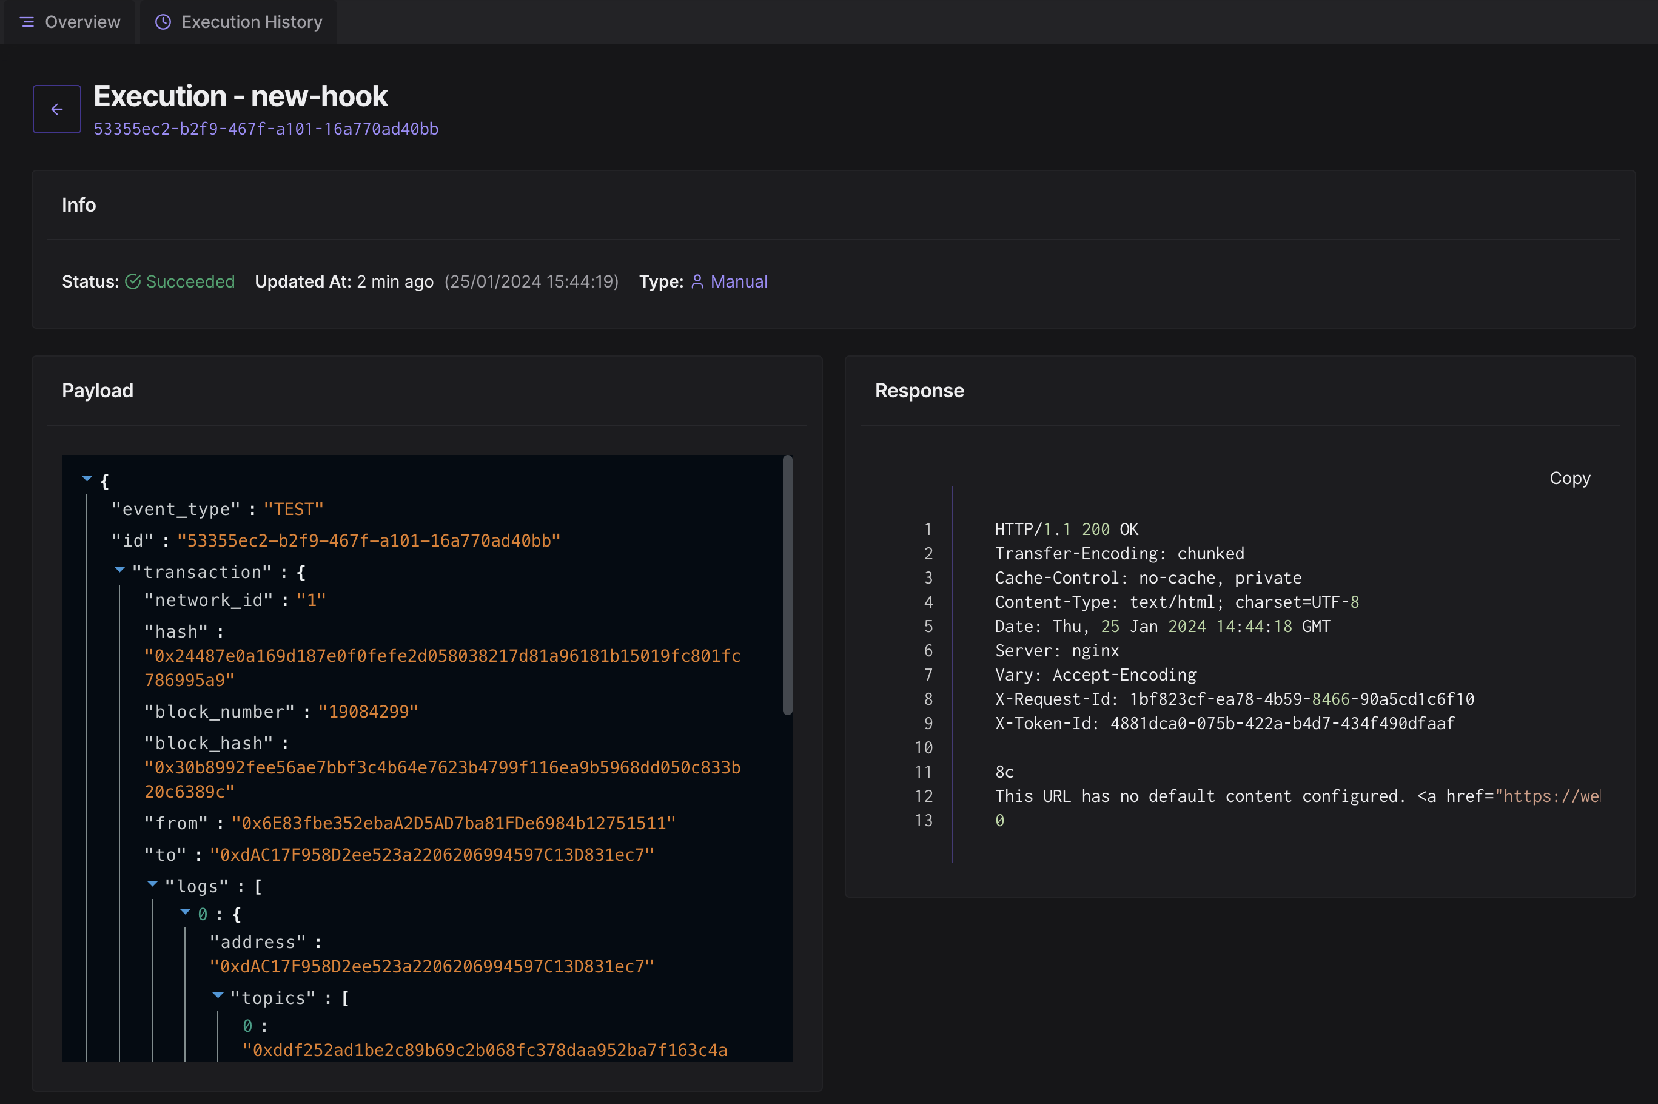
Task: Copy the response content
Action: [x=1569, y=478]
